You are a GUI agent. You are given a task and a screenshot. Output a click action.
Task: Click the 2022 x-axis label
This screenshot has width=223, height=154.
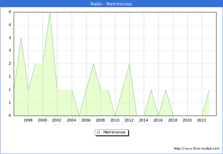point(201,120)
